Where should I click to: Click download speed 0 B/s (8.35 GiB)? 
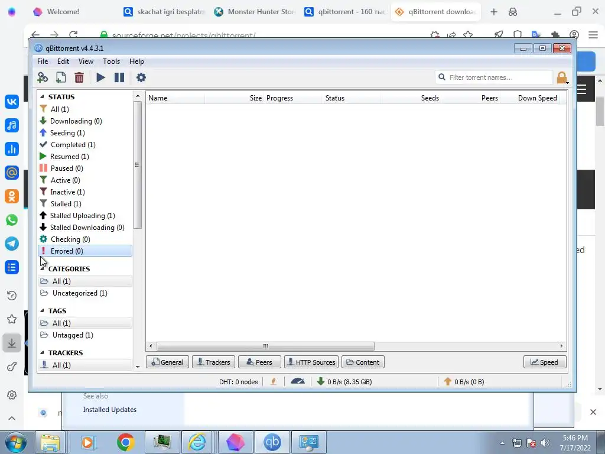coord(344,382)
